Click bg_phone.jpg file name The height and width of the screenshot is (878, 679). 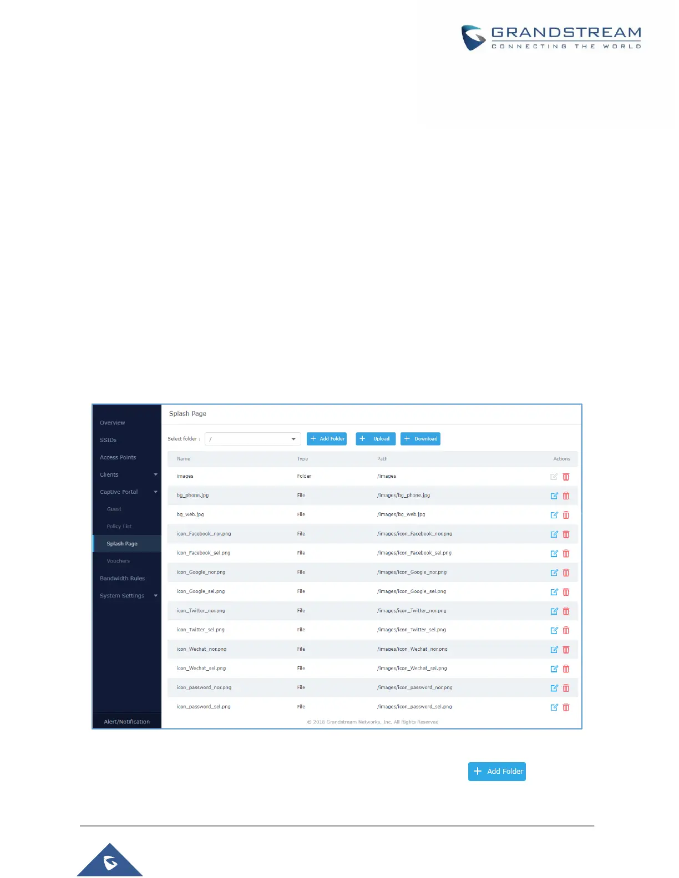tap(192, 495)
